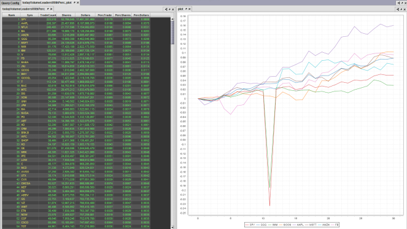Pin the todayVolumeLeadersWithPerc, plot top tab

coord(74,2)
